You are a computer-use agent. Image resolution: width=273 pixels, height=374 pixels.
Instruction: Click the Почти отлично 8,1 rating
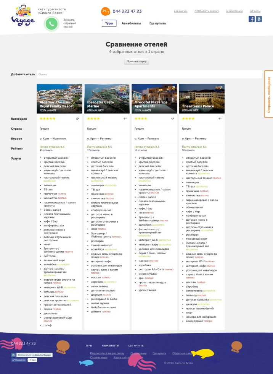tap(194, 147)
